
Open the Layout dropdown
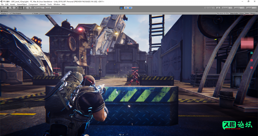(251, 8)
